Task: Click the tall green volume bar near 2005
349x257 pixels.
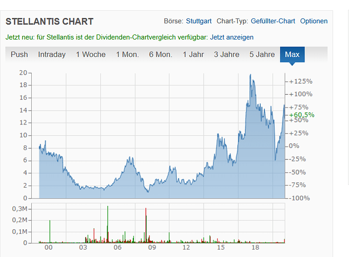Action: click(x=108, y=224)
